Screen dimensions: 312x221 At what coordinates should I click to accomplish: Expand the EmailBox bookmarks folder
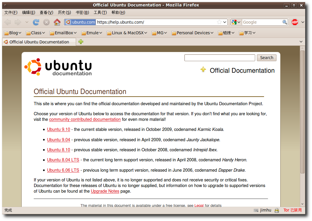click(63, 33)
